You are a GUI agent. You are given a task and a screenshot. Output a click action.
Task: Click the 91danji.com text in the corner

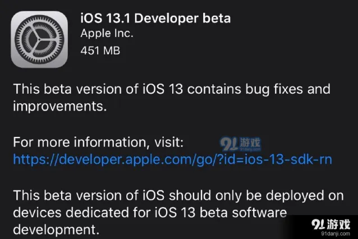pyautogui.click(x=336, y=233)
